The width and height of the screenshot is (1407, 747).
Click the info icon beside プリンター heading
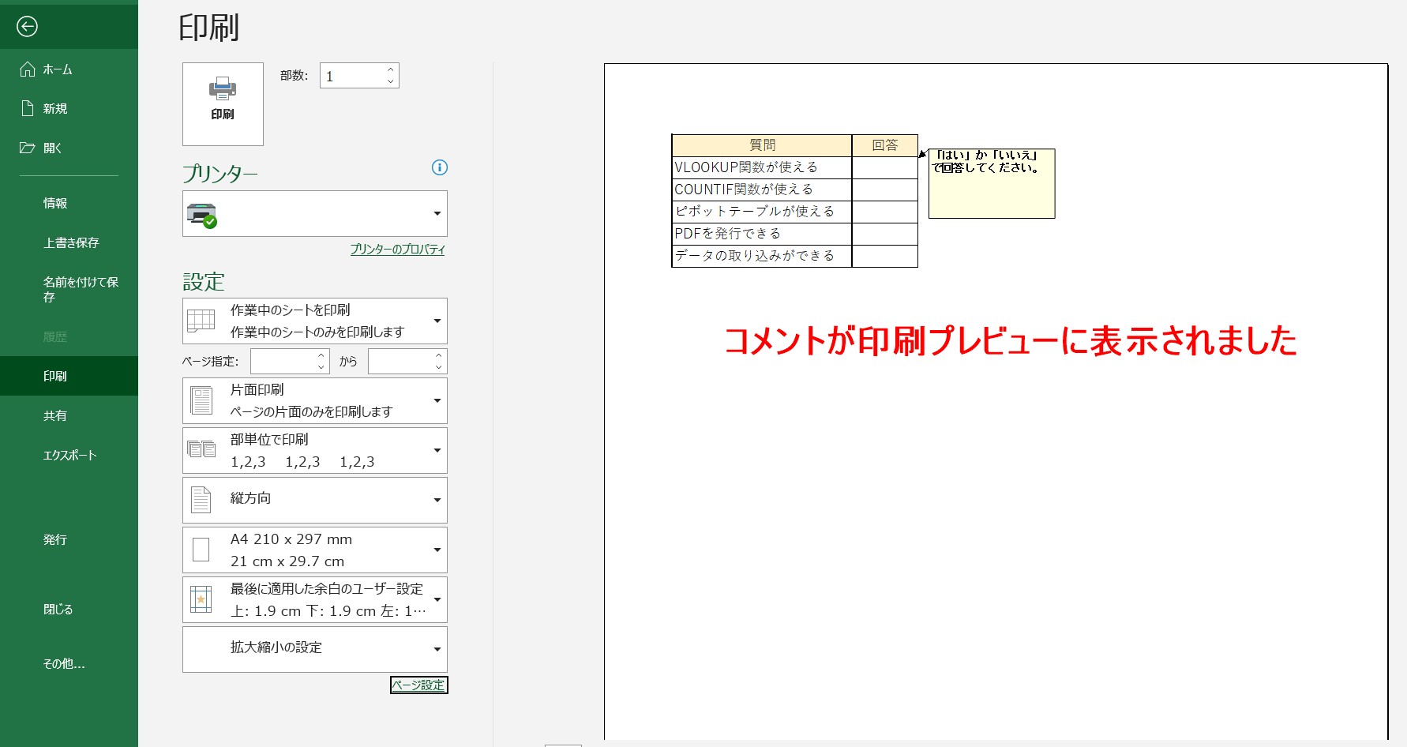[x=440, y=167]
